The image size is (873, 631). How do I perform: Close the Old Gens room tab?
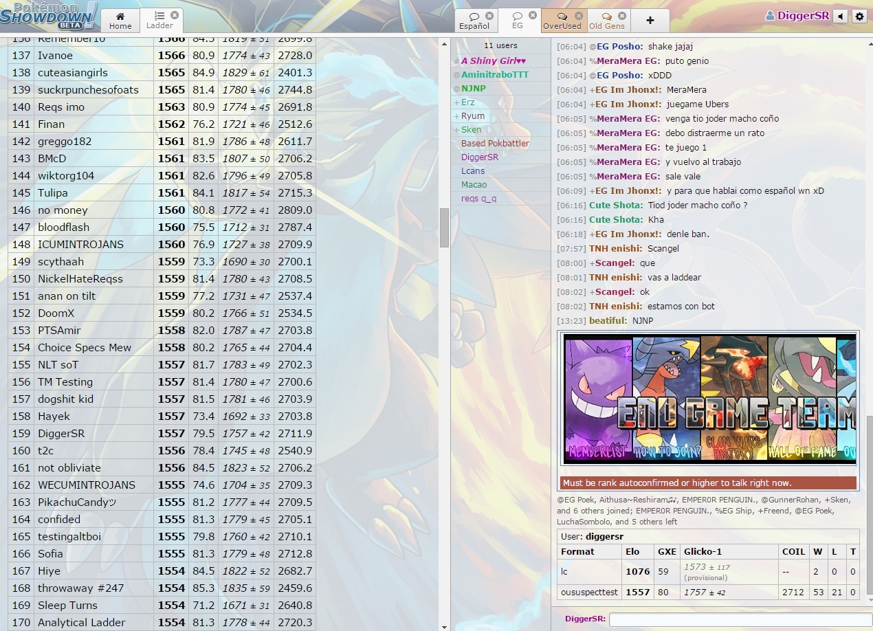click(x=622, y=15)
